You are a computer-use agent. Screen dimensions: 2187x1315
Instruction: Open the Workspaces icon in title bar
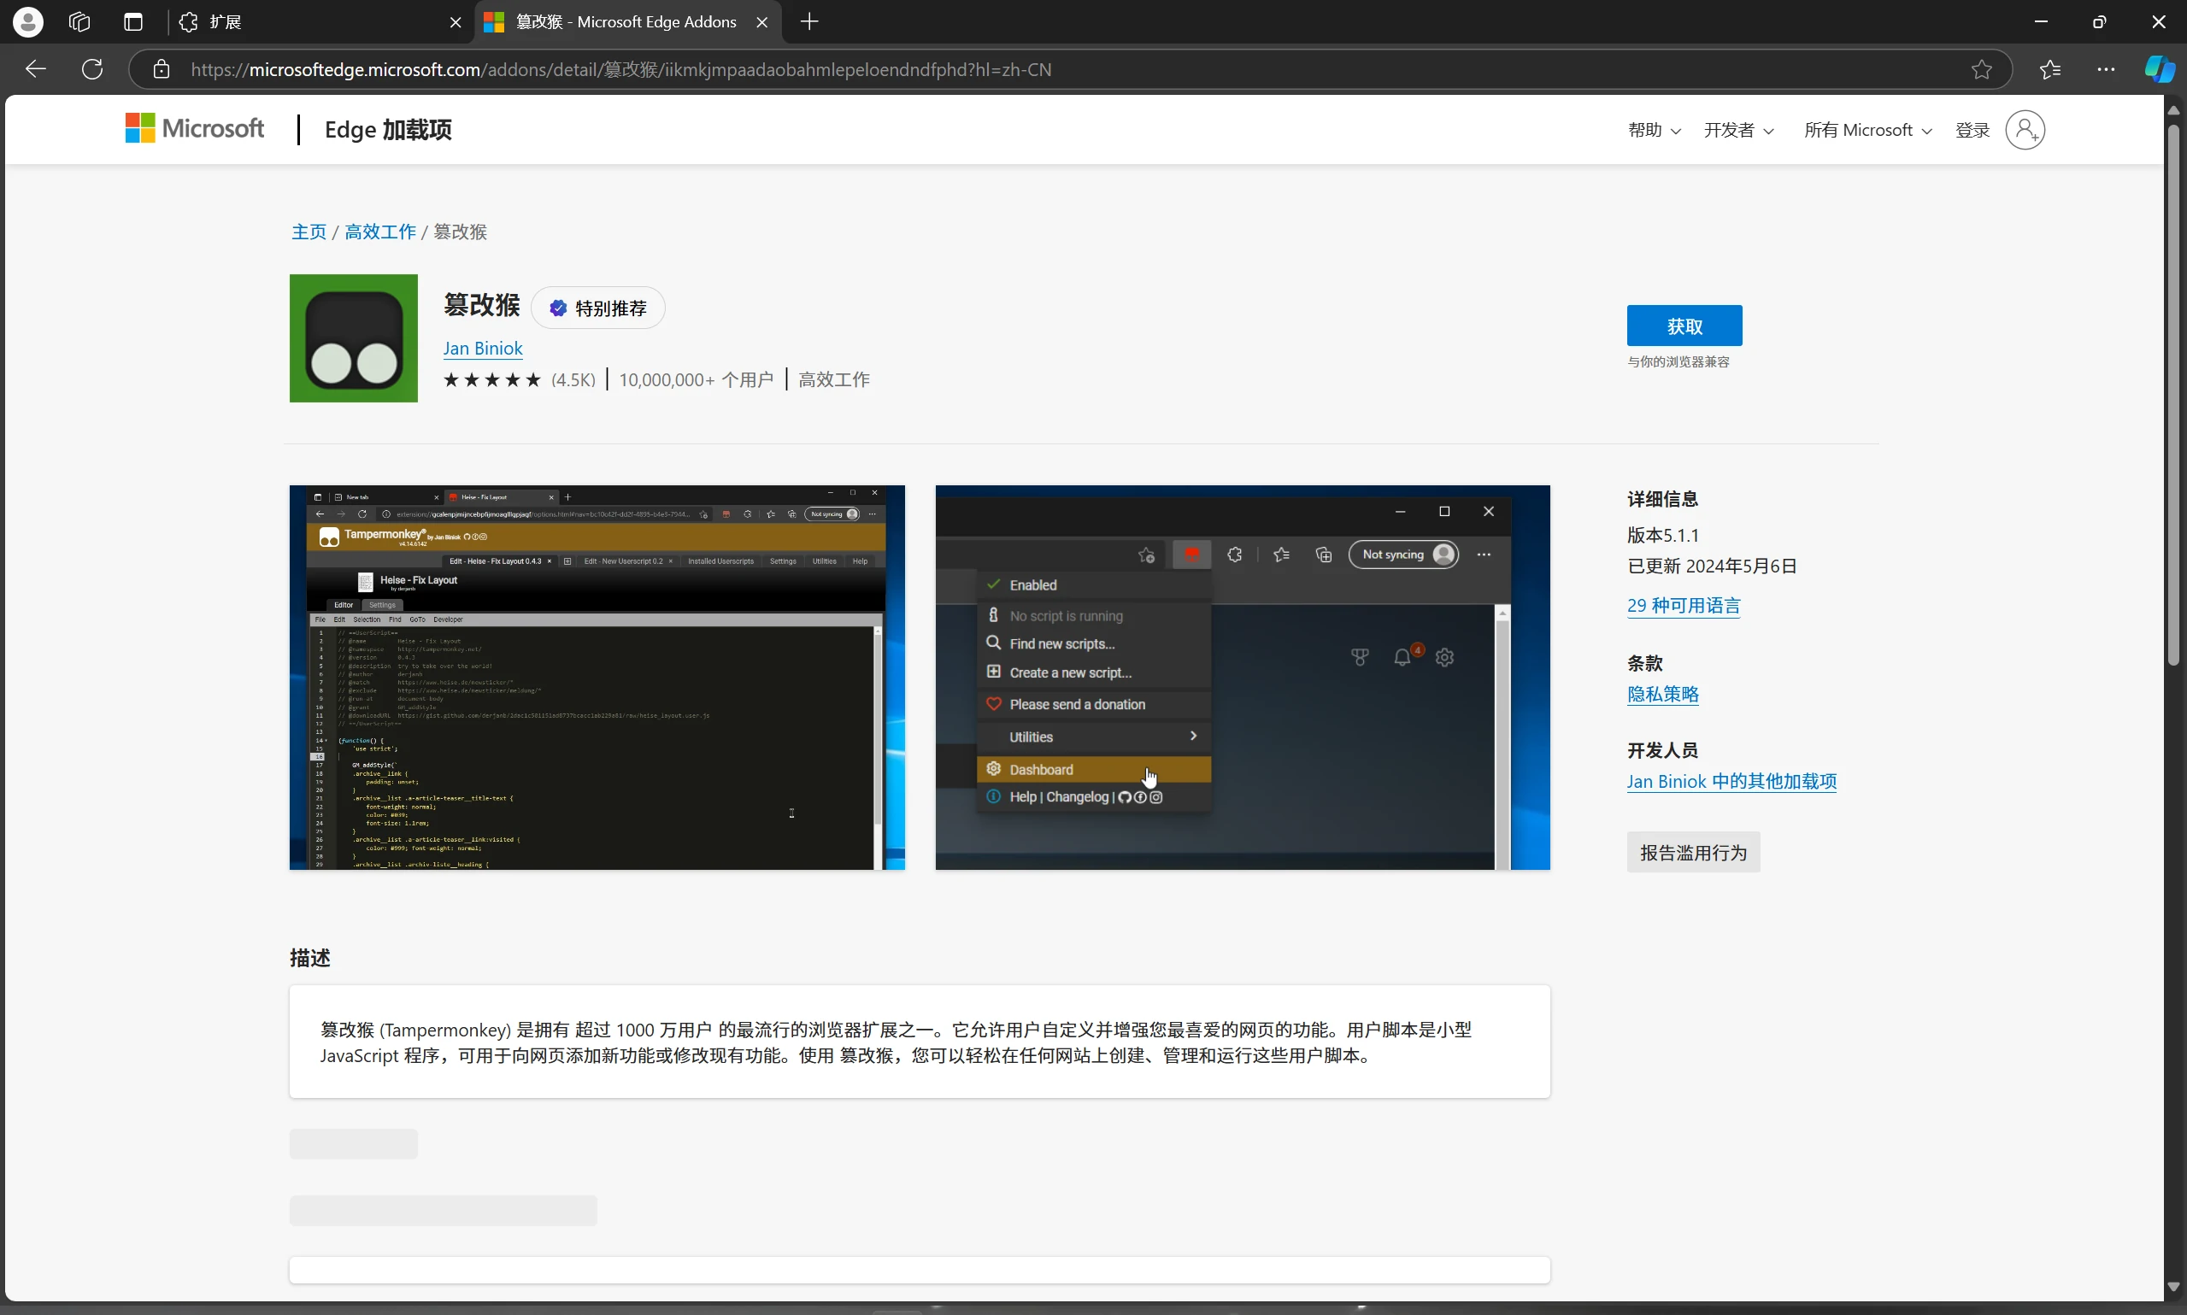pyautogui.click(x=79, y=22)
